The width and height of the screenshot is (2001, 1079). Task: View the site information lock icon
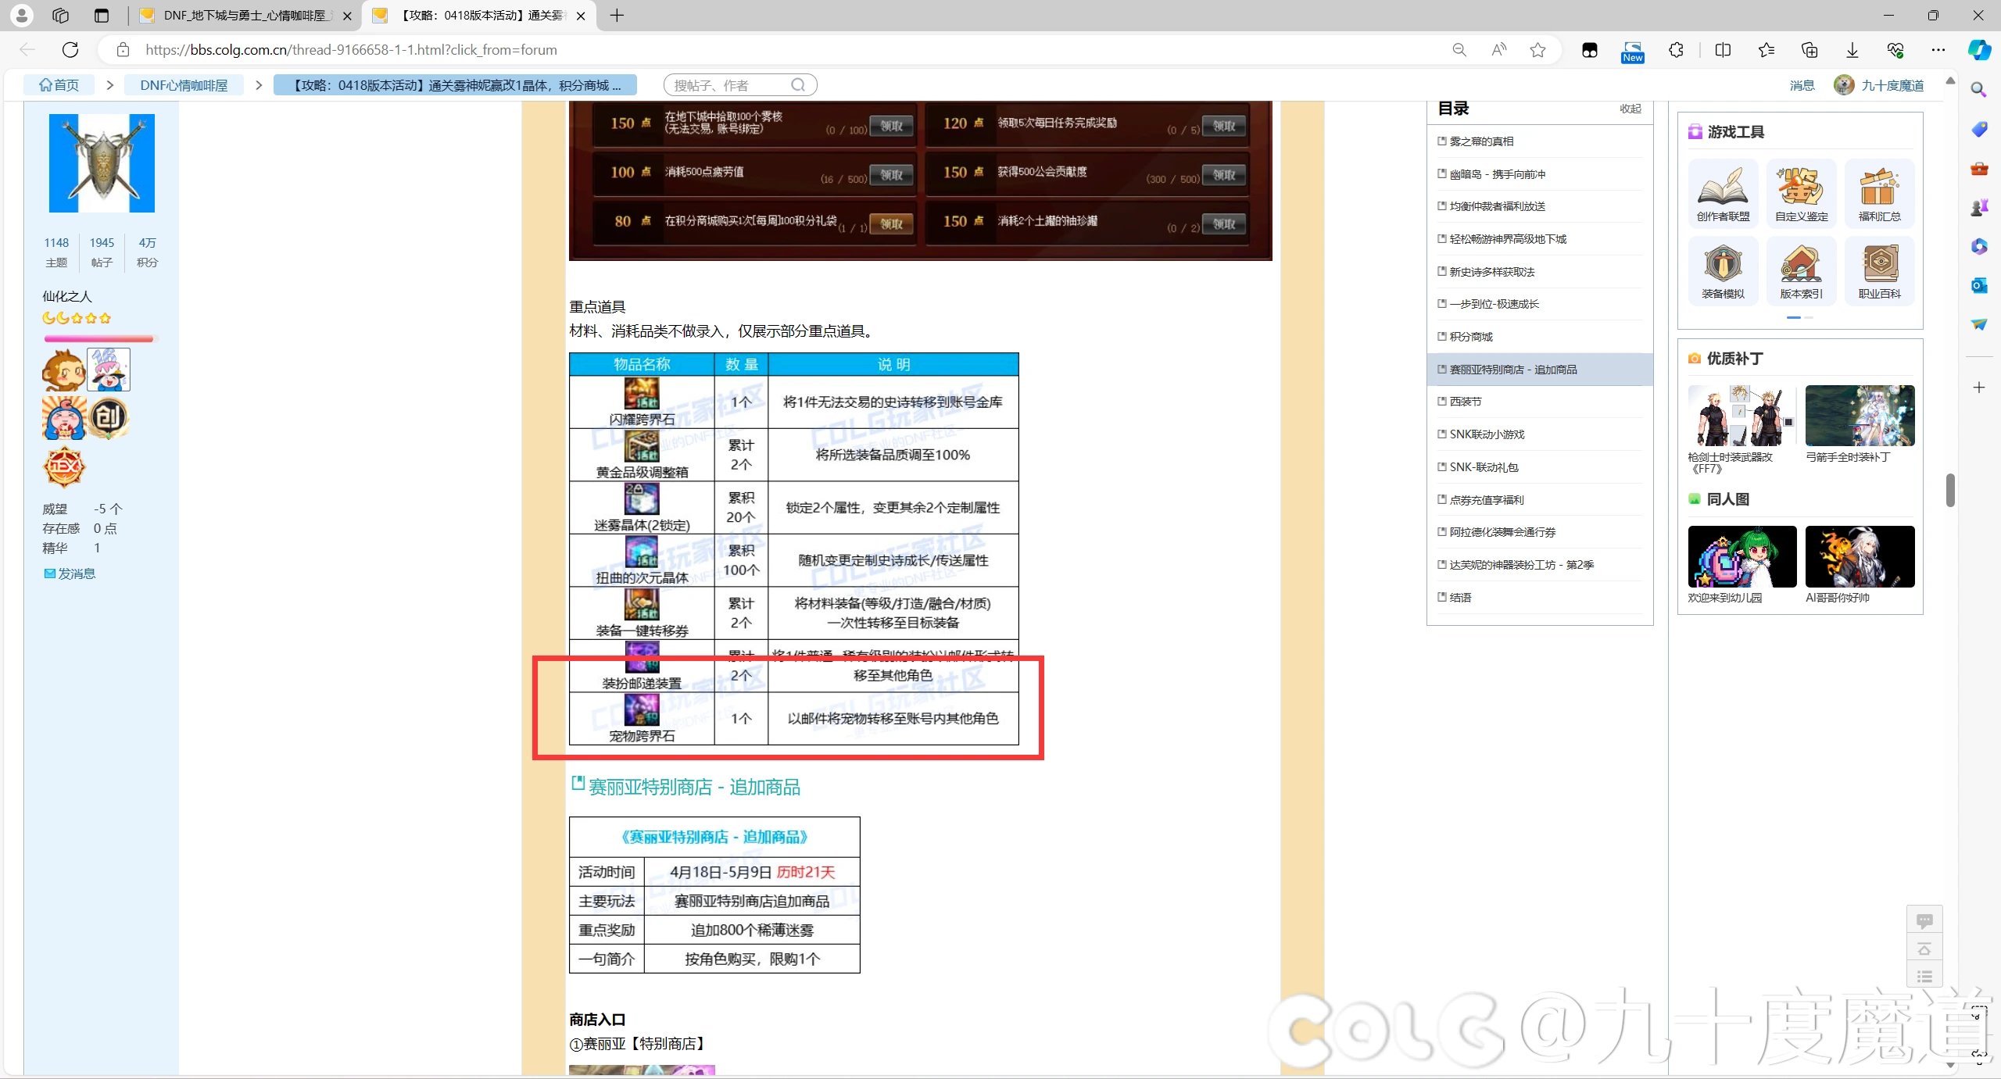tap(123, 50)
